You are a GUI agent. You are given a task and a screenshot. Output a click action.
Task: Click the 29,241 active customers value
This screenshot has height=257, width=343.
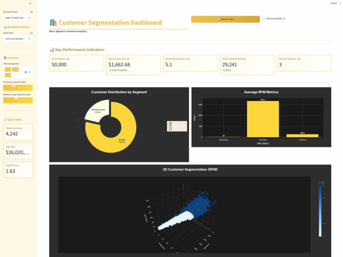tap(229, 65)
